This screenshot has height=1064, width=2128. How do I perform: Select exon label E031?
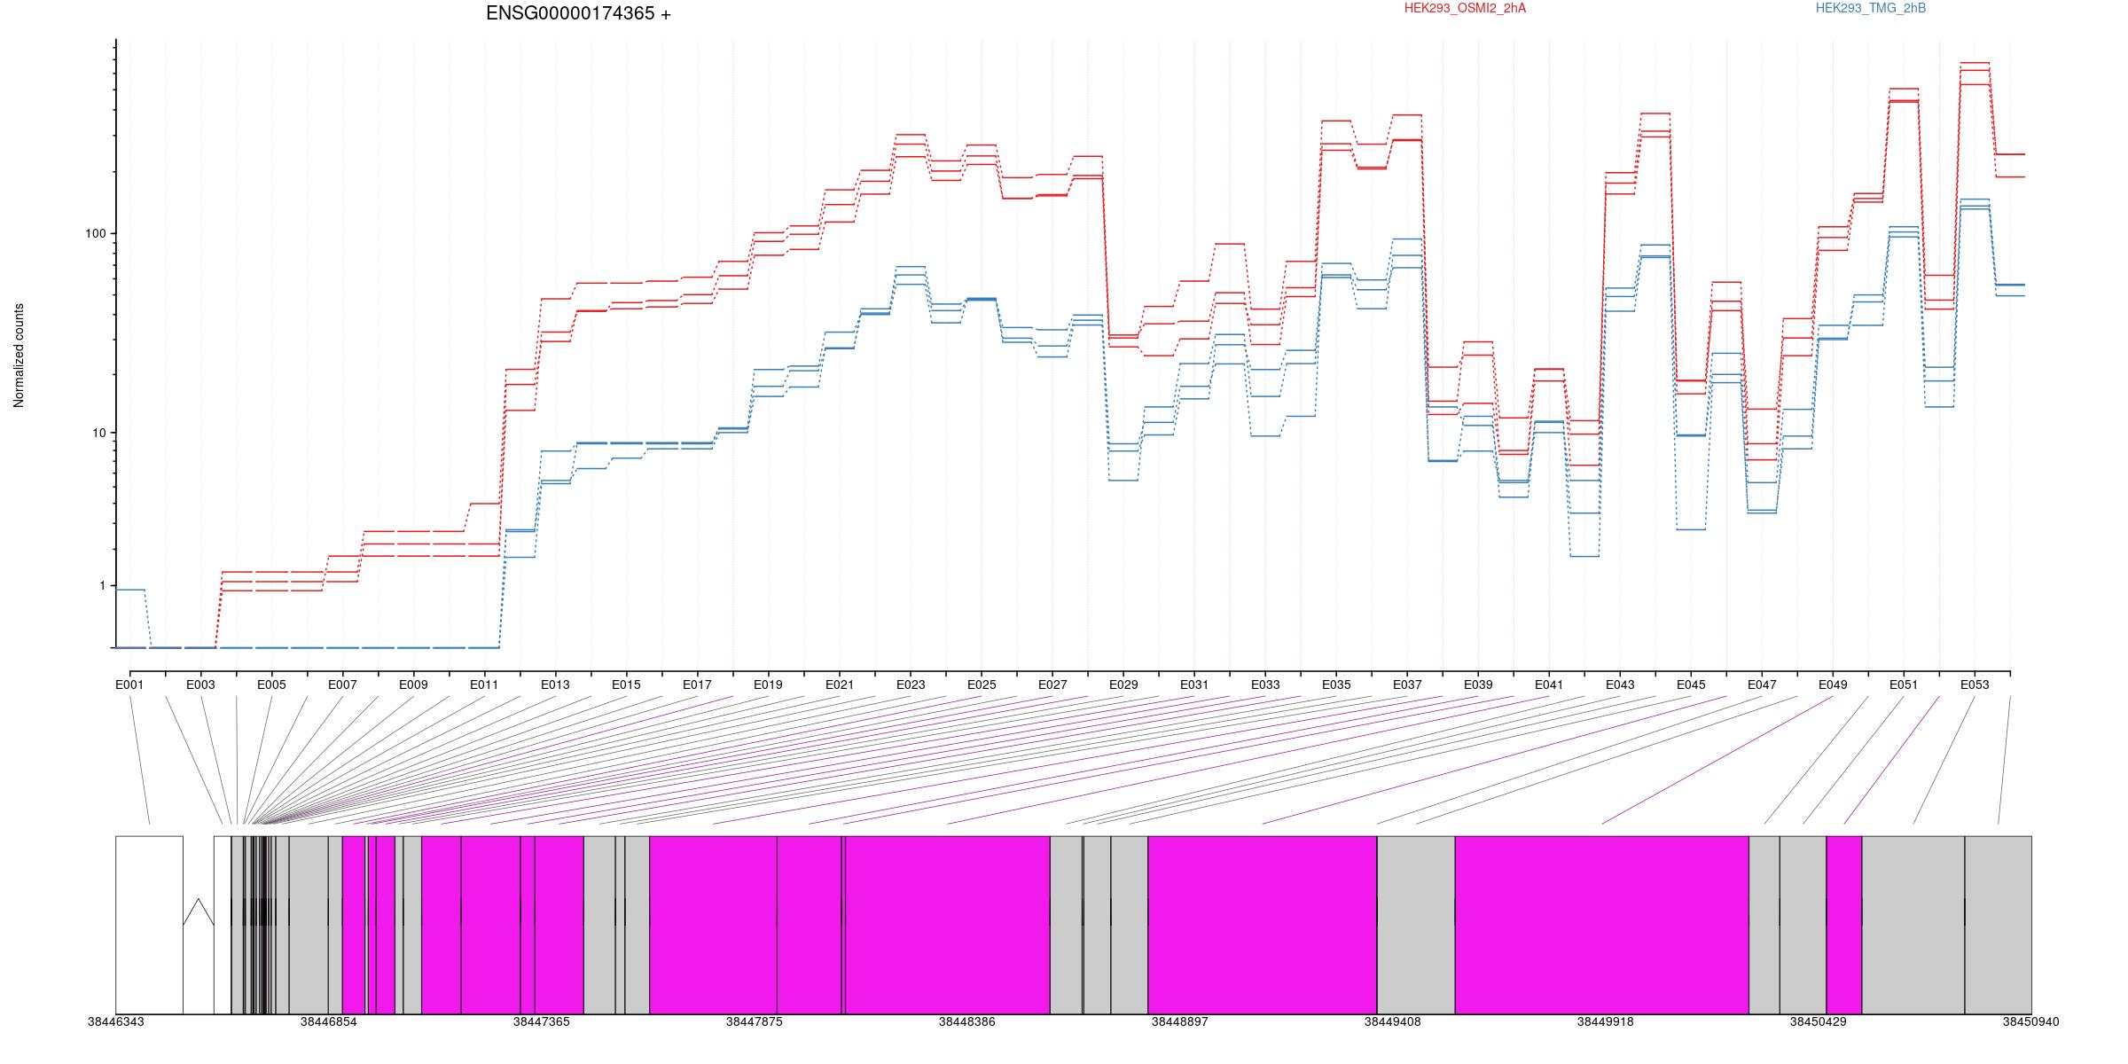pos(1194,685)
